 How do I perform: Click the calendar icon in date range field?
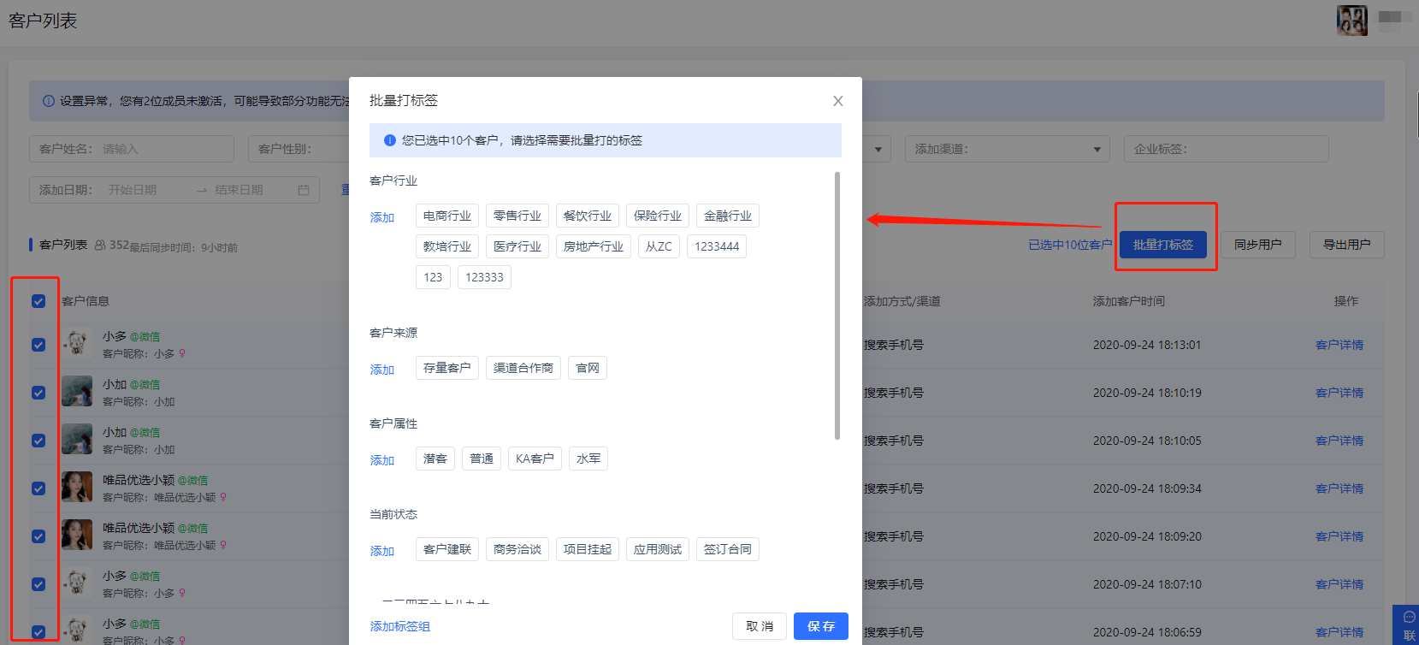tap(304, 190)
